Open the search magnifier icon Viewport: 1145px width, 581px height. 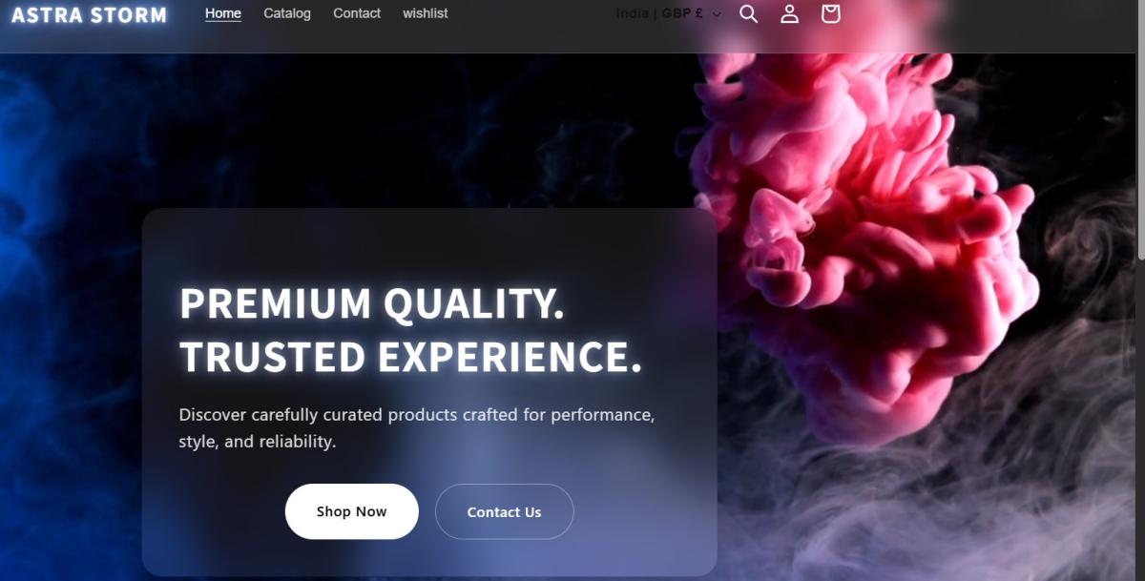click(749, 13)
